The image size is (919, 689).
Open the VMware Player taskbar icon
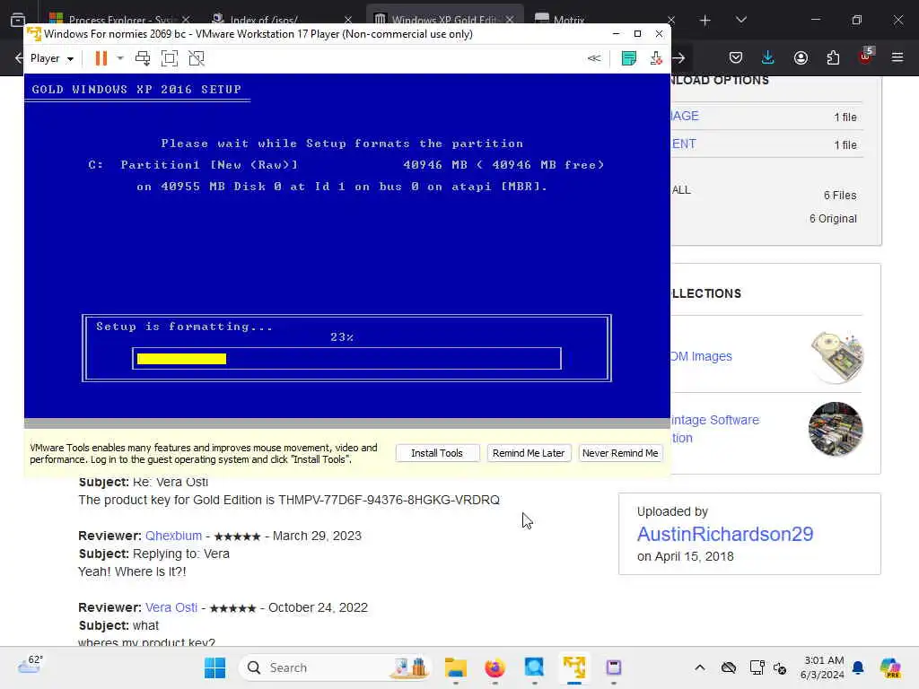pyautogui.click(x=573, y=667)
